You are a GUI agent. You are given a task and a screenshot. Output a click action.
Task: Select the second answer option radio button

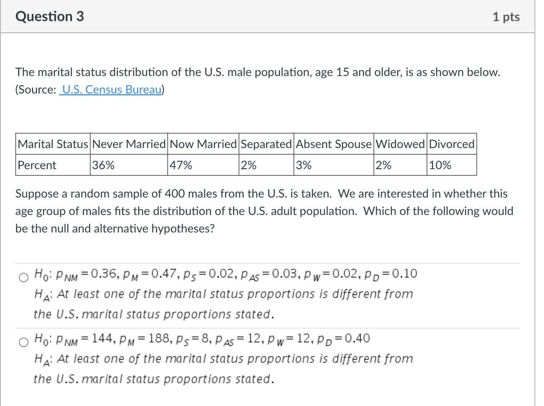click(x=23, y=342)
